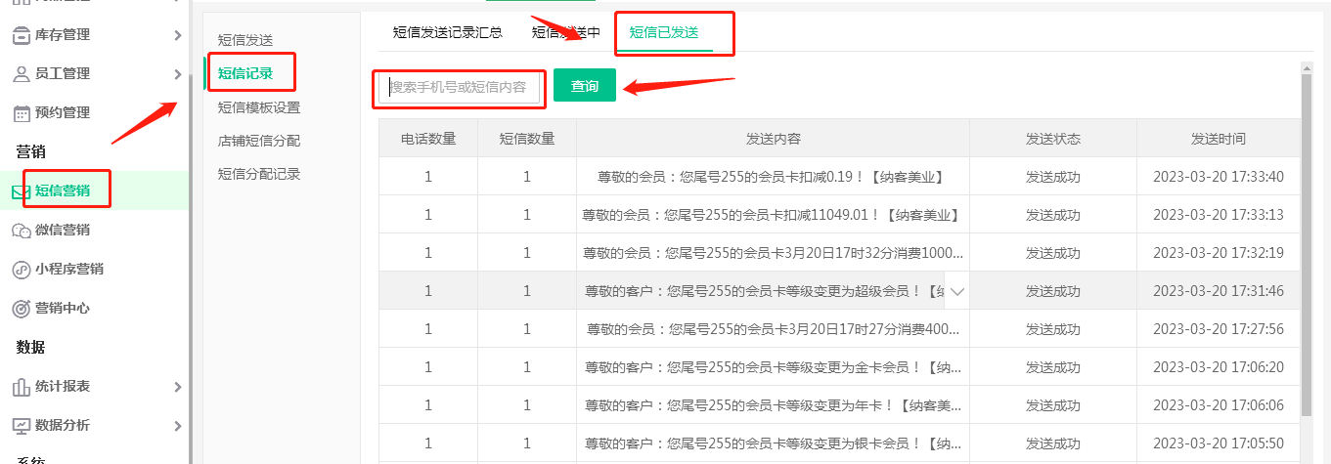Click the phone number search input field
The image size is (1331, 464).
point(460,87)
